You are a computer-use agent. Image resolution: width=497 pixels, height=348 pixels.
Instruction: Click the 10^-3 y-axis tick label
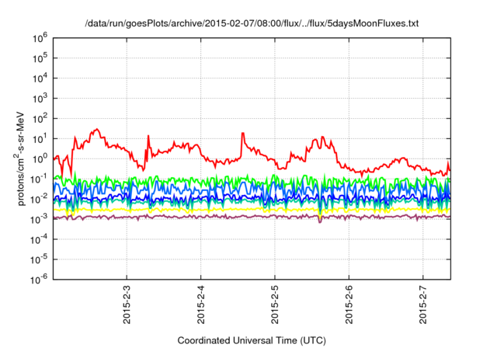40,219
